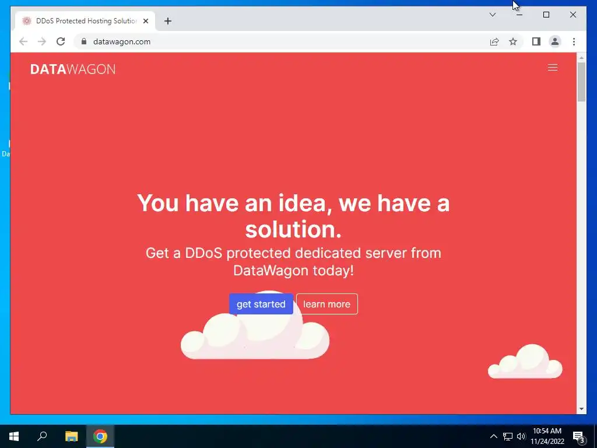This screenshot has height=448, width=597.
Task: Go forward to next page
Action: (x=42, y=41)
